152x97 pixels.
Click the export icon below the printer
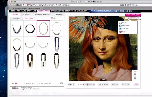pyautogui.click(x=135, y=75)
